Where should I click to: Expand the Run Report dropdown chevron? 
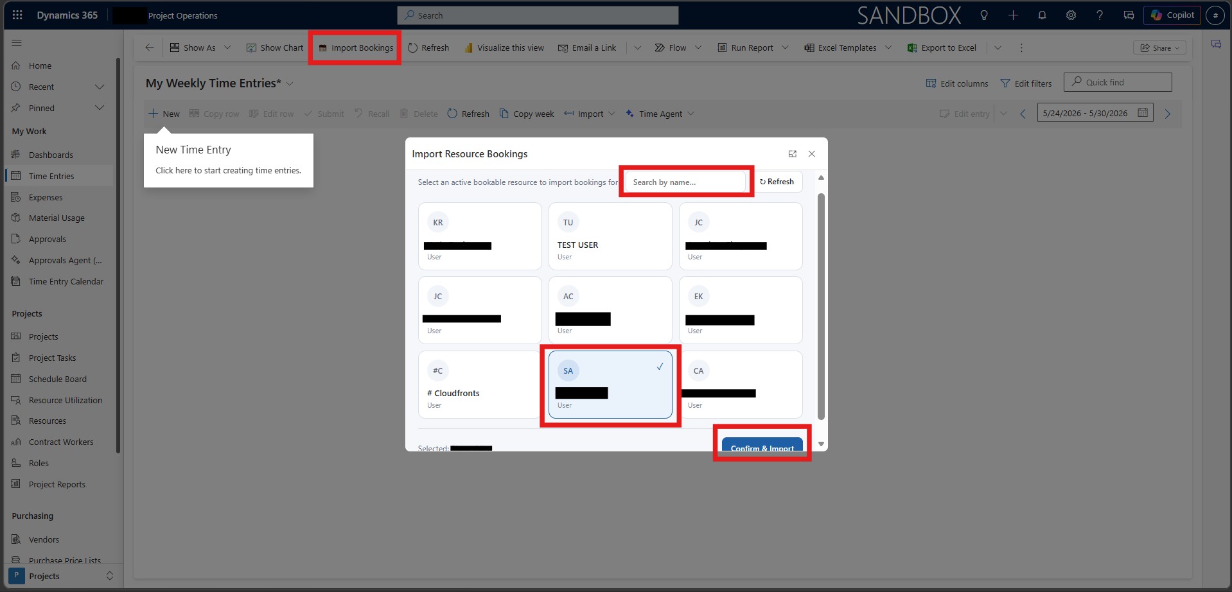[785, 48]
